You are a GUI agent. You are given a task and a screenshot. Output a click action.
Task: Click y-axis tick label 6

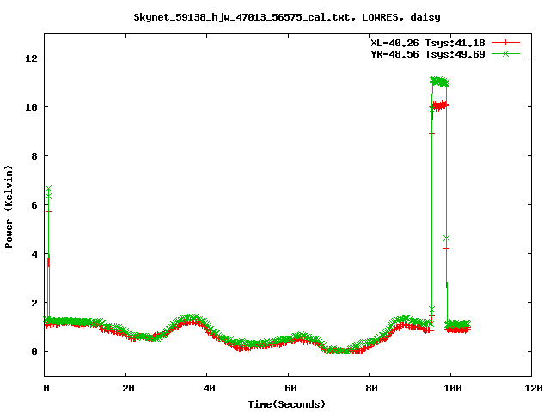tap(34, 205)
